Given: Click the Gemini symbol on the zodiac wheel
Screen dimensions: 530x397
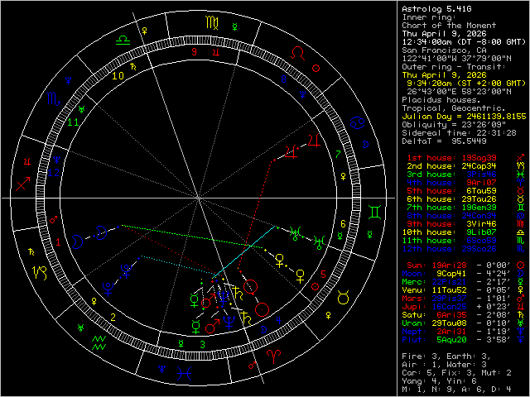Looking at the screenshot, I should tap(375, 213).
